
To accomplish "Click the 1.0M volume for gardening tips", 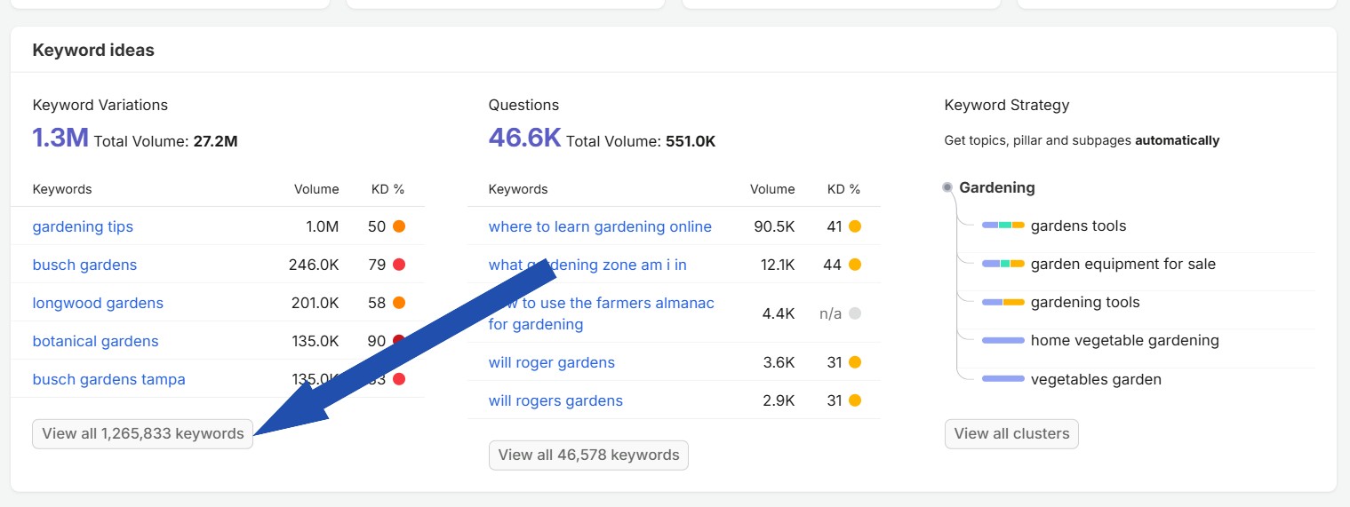I will coord(323,226).
